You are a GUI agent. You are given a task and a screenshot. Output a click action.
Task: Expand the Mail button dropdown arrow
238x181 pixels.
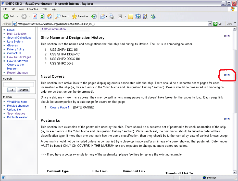pyautogui.click(x=106, y=17)
